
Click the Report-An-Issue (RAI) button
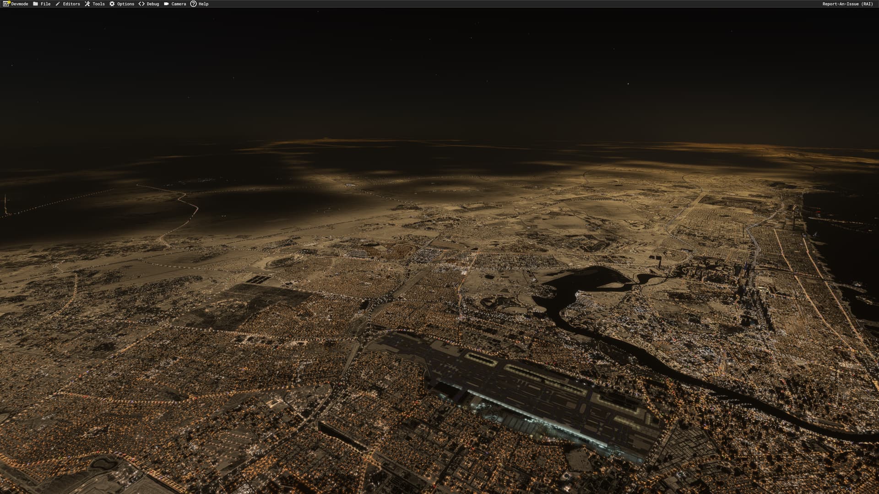point(847,4)
